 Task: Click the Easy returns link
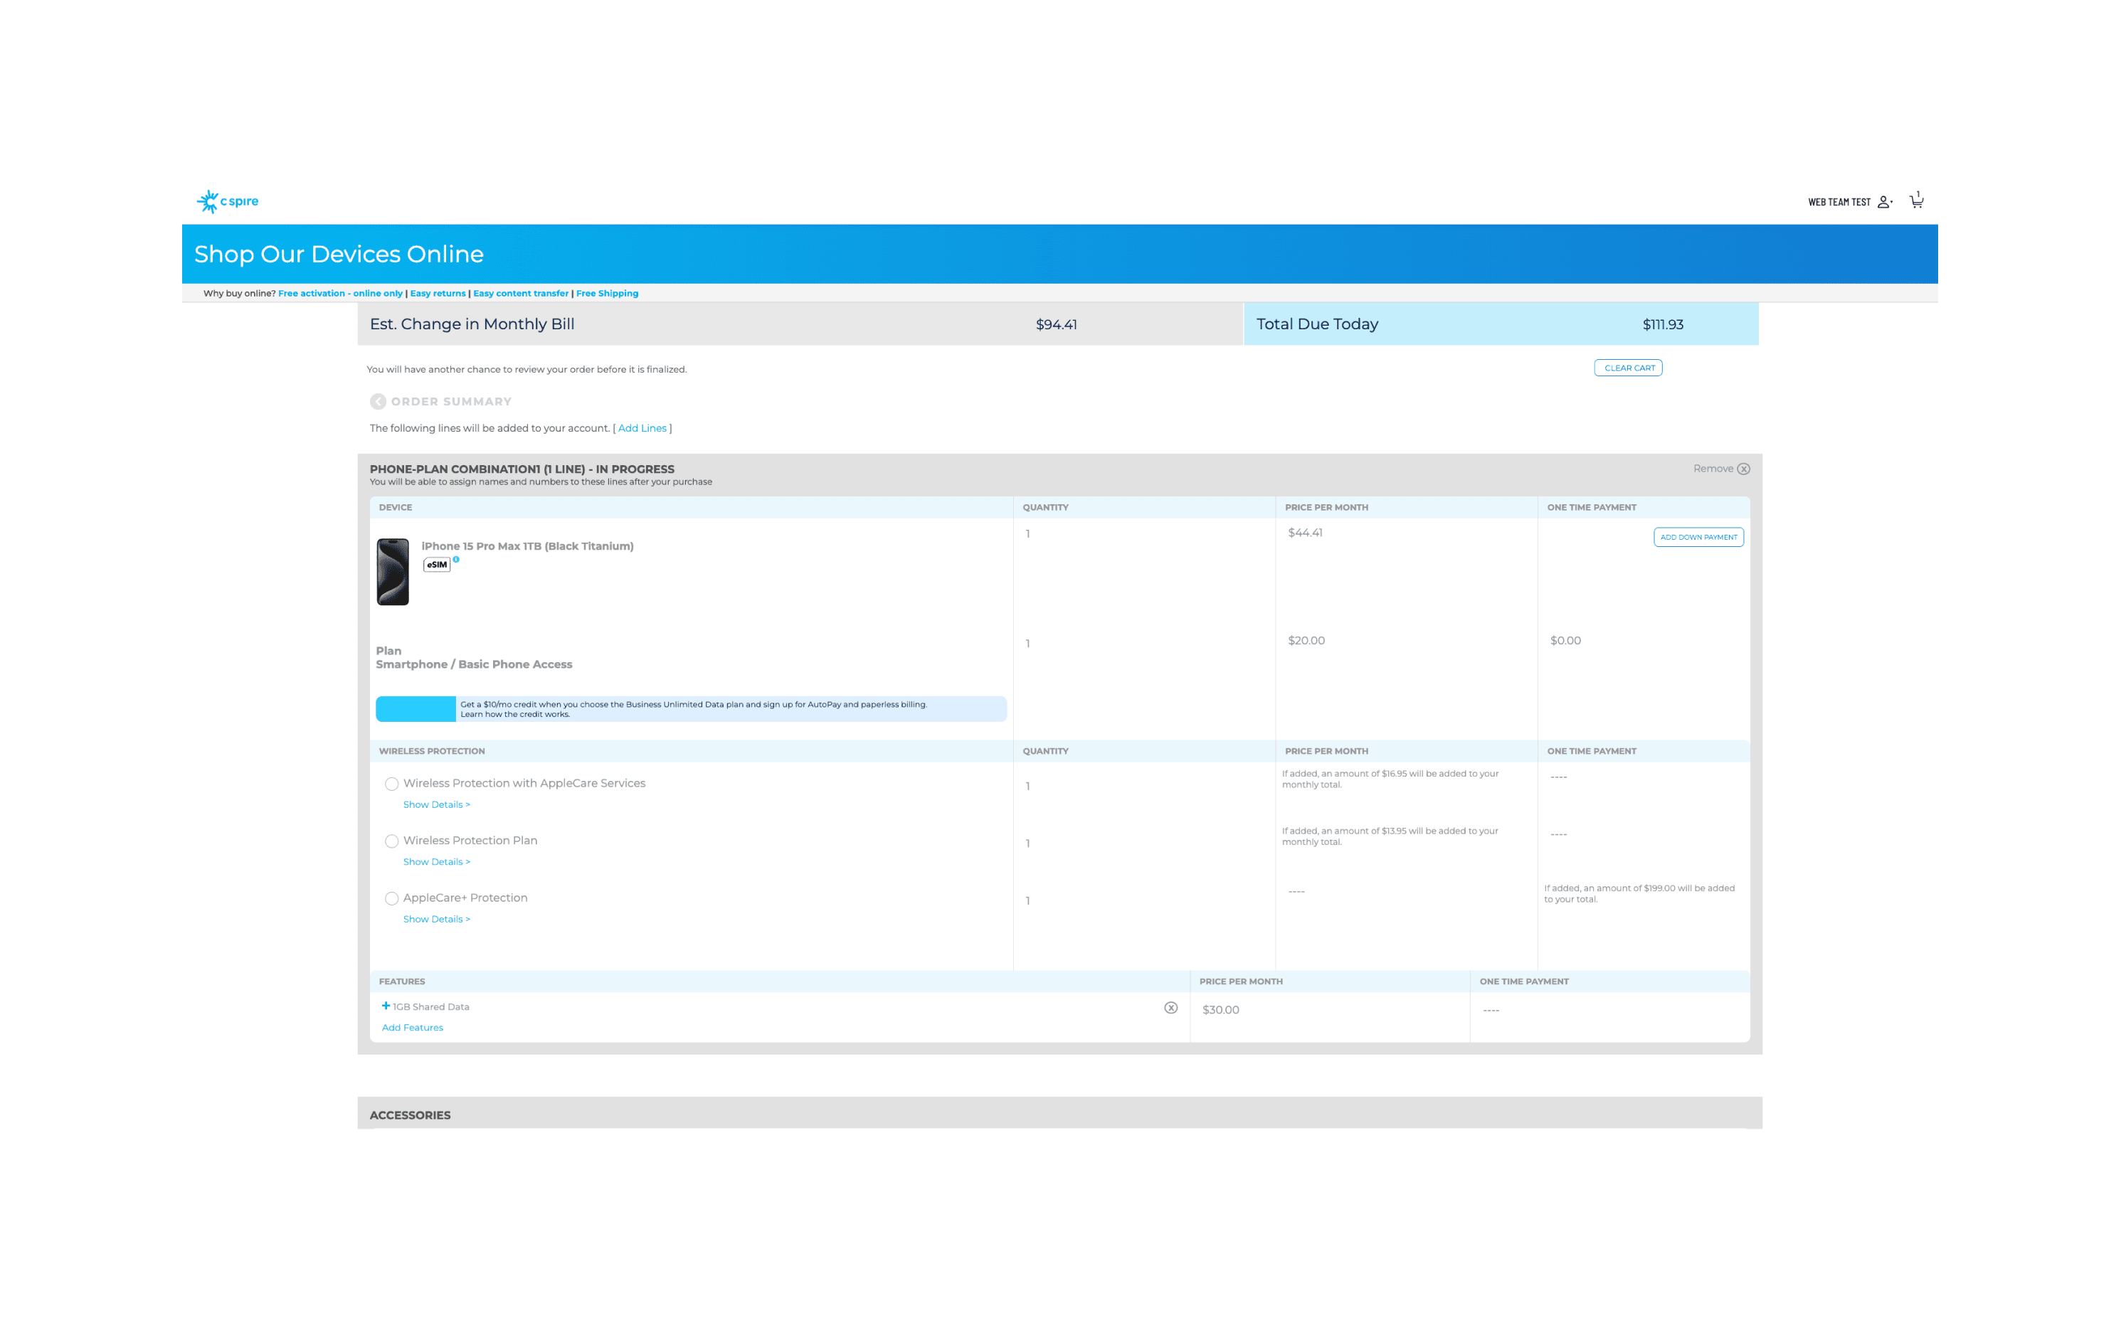coord(438,293)
